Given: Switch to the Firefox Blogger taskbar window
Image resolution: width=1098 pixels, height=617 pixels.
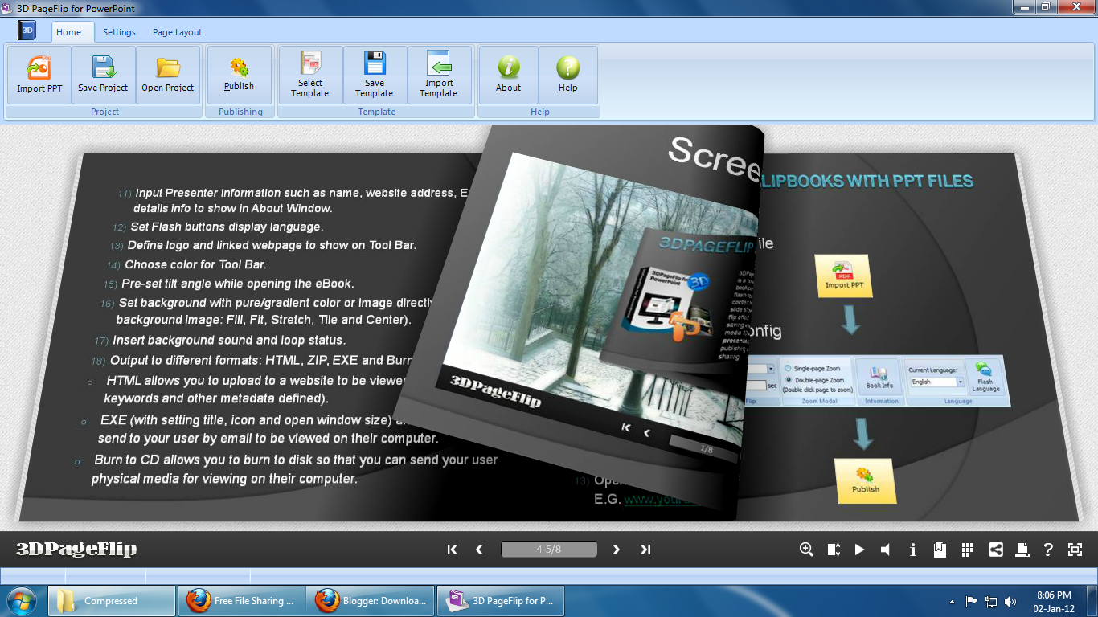Looking at the screenshot, I should [x=371, y=601].
